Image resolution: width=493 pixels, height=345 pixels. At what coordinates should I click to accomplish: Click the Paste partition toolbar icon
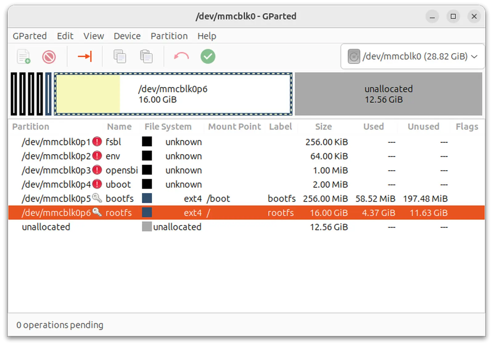(x=146, y=57)
